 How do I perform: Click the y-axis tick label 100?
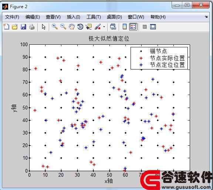(24, 44)
